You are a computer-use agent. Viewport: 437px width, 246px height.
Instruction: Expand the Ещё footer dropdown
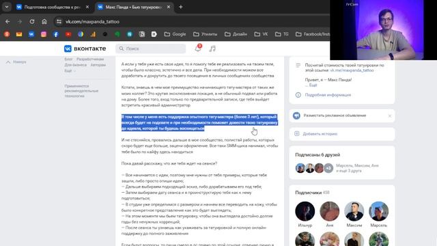70,71
